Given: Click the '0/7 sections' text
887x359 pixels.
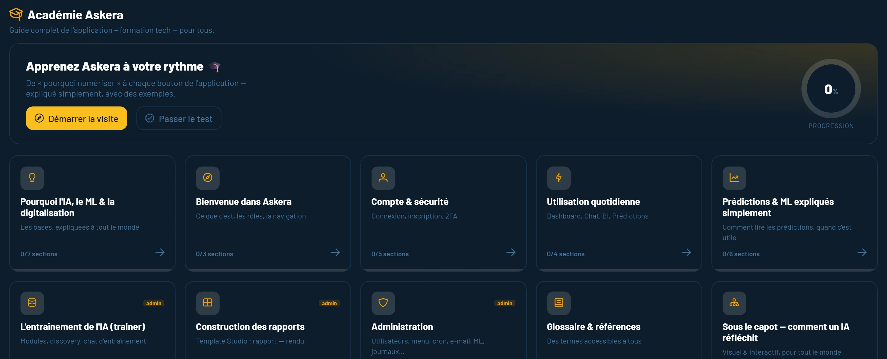Looking at the screenshot, I should [x=39, y=254].
